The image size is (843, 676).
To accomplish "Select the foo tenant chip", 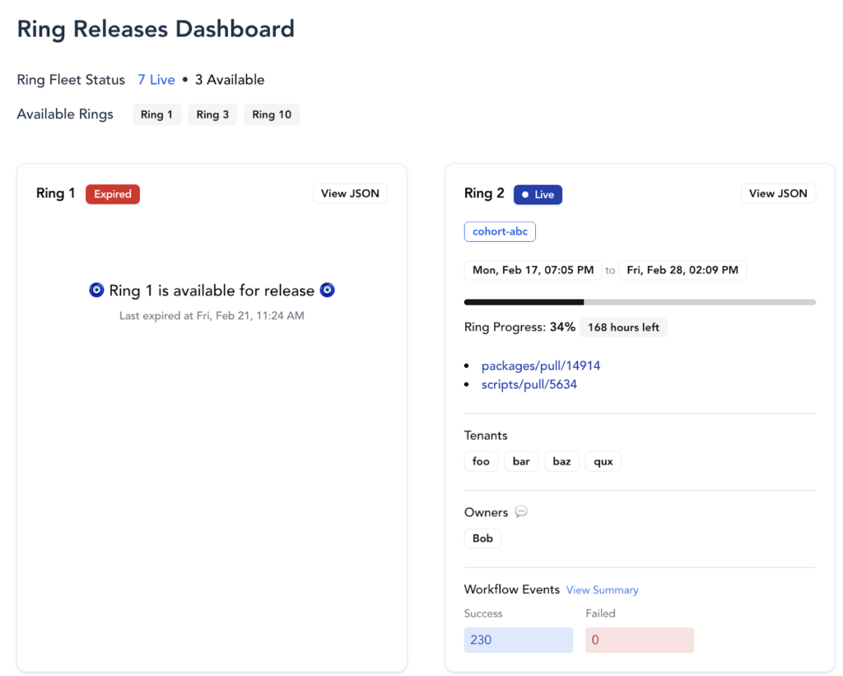I will (481, 461).
